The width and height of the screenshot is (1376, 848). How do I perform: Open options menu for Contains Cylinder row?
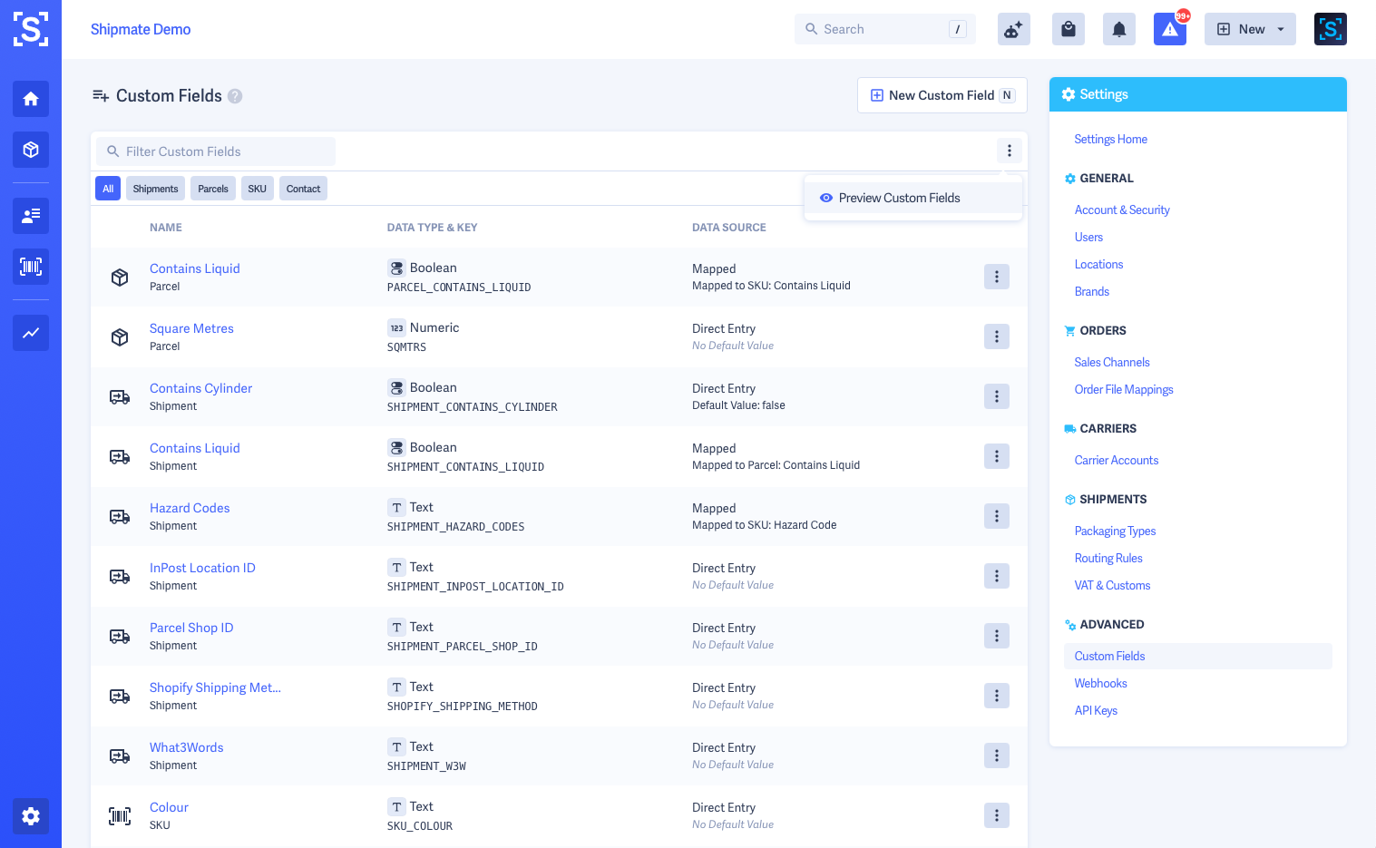pyautogui.click(x=997, y=396)
